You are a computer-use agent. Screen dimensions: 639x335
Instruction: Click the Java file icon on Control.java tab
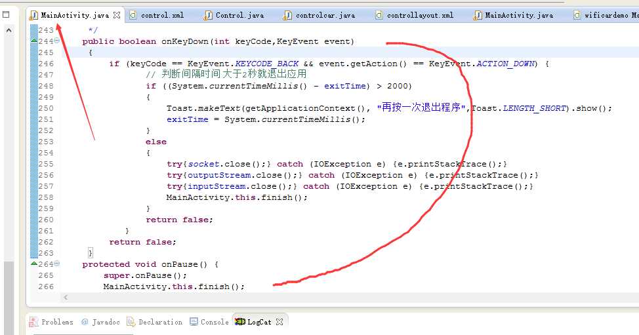click(x=208, y=16)
